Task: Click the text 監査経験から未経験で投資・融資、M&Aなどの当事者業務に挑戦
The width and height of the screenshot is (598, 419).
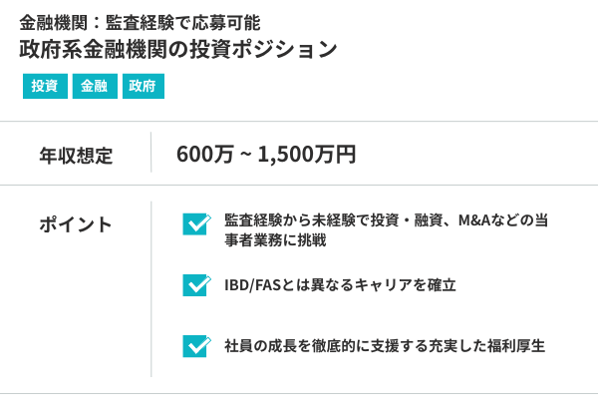Action: tap(387, 220)
